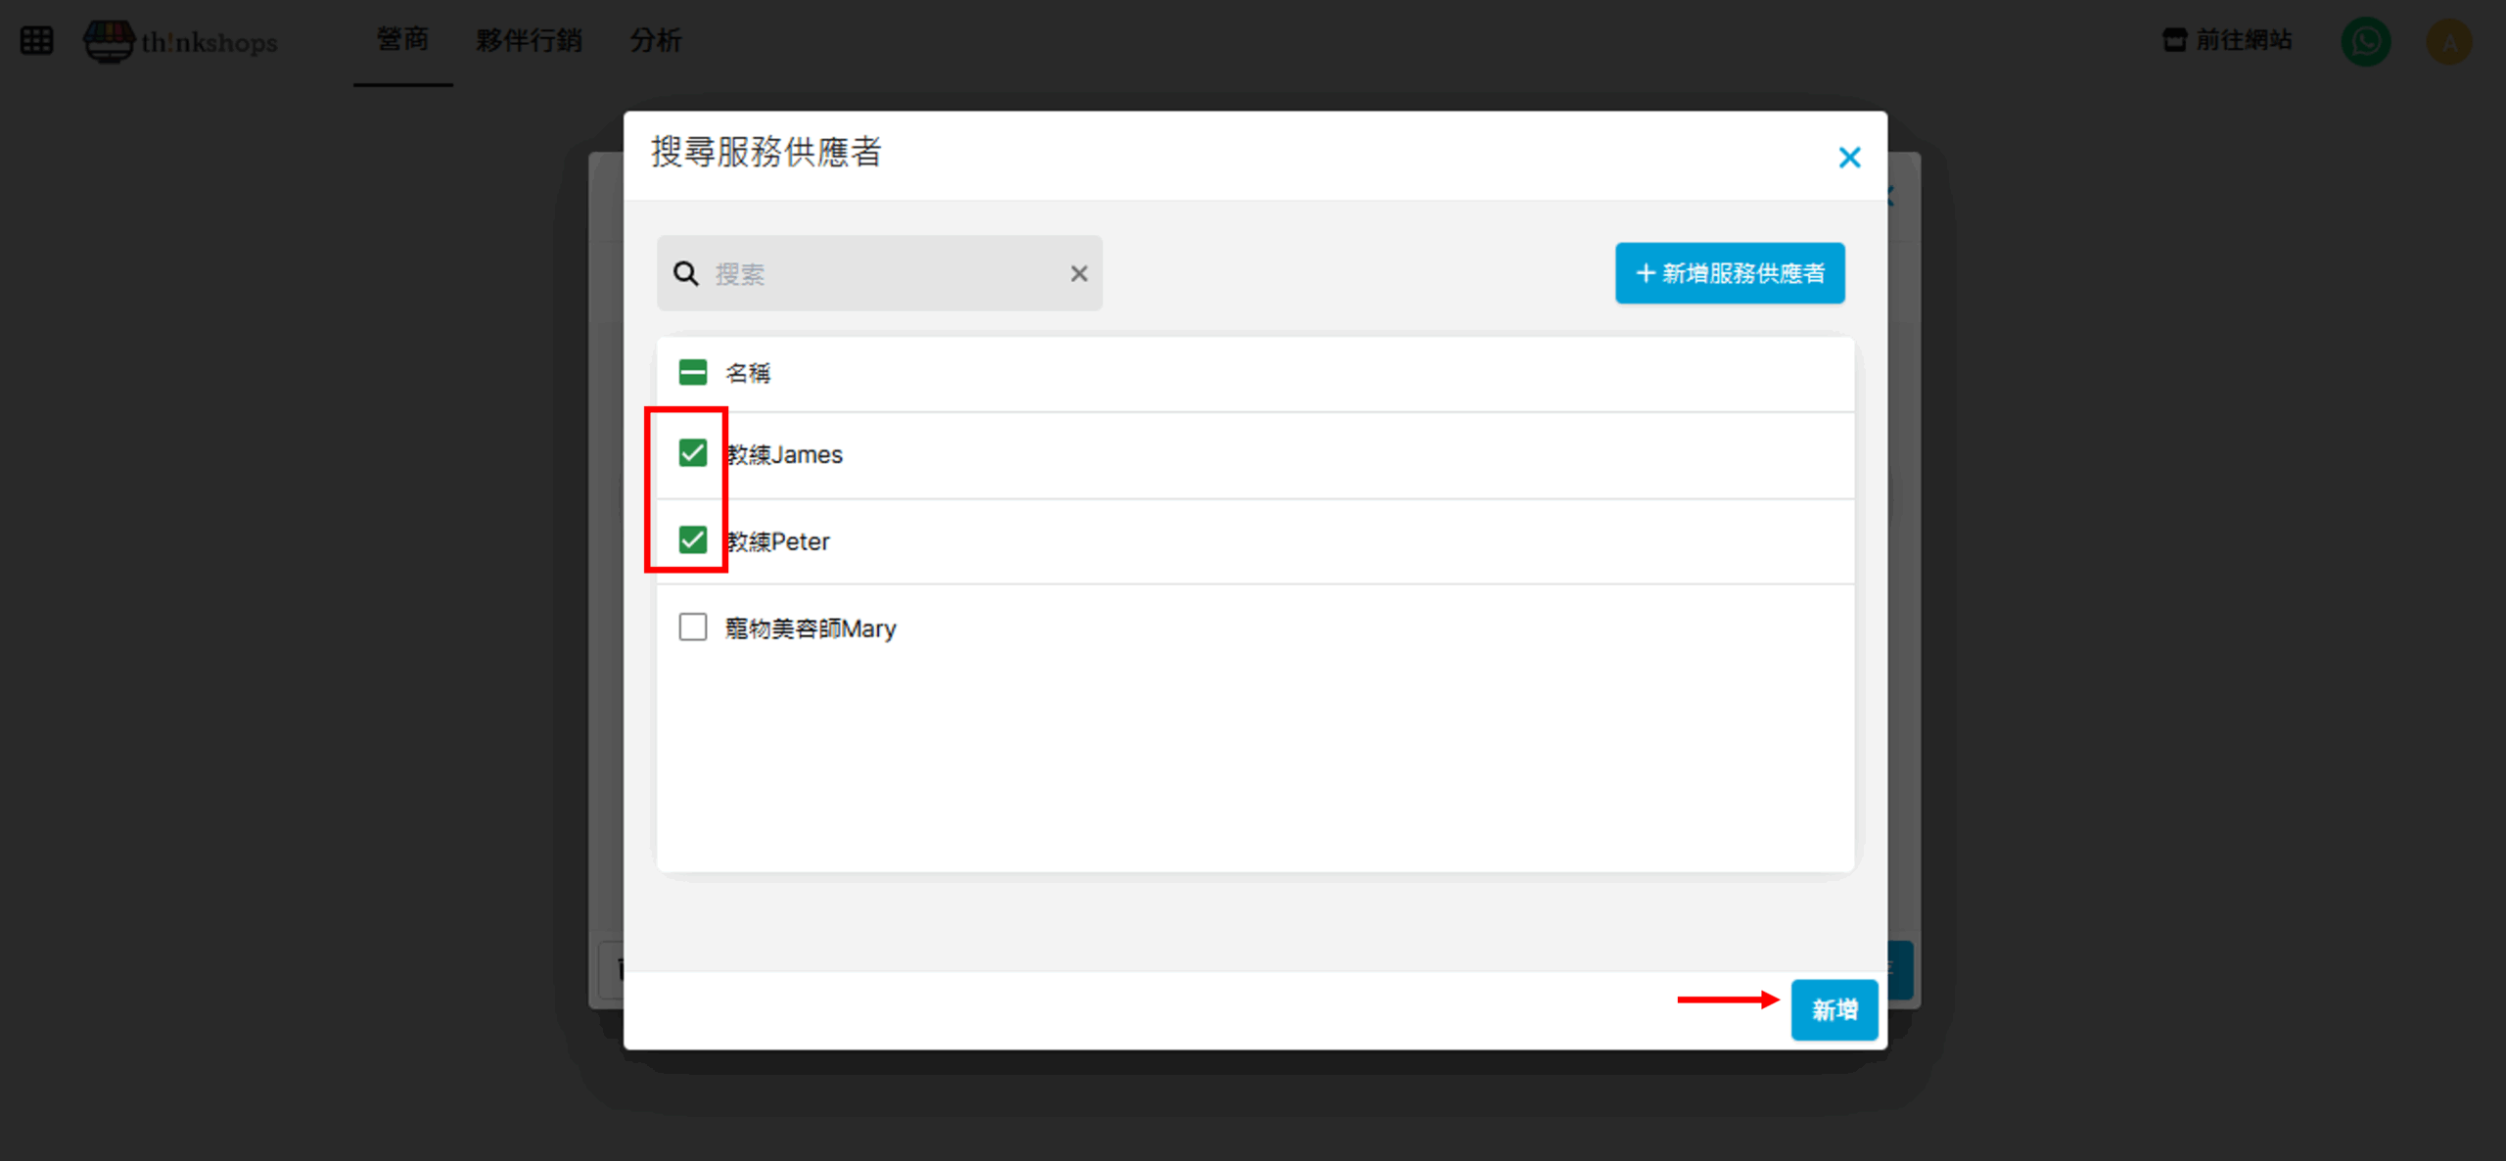Uncheck the 教練Peter checkbox
2506x1161 pixels.
[x=693, y=539]
